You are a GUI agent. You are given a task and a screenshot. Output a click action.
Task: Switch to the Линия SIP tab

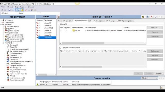(61, 21)
